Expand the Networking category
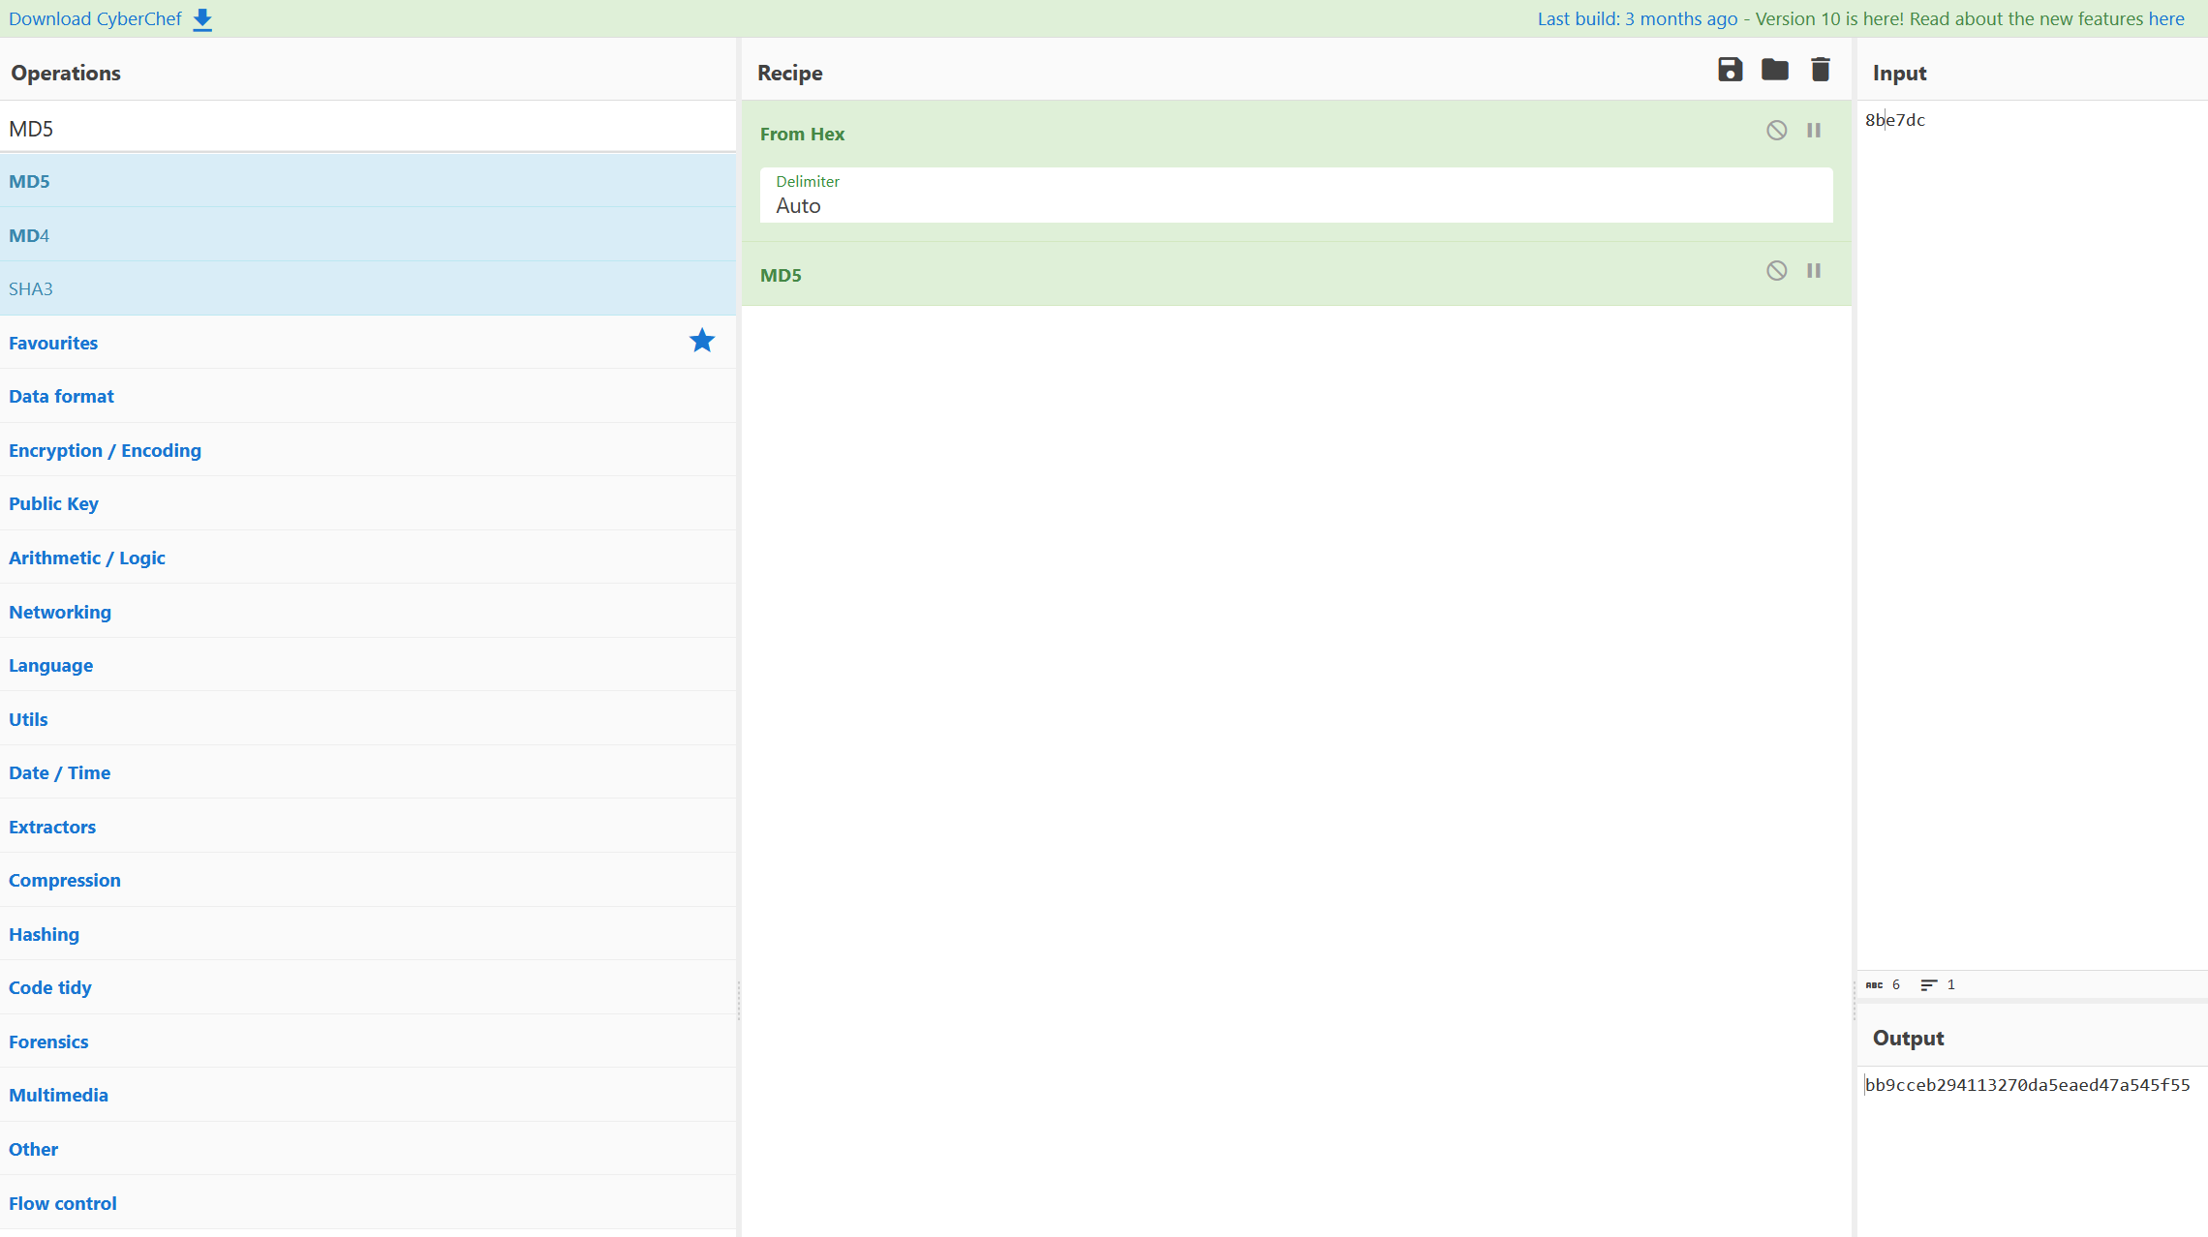 pos(368,612)
